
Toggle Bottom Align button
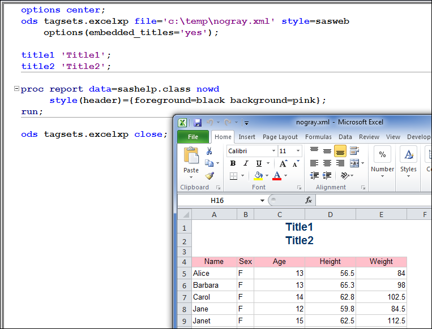(x=340, y=151)
